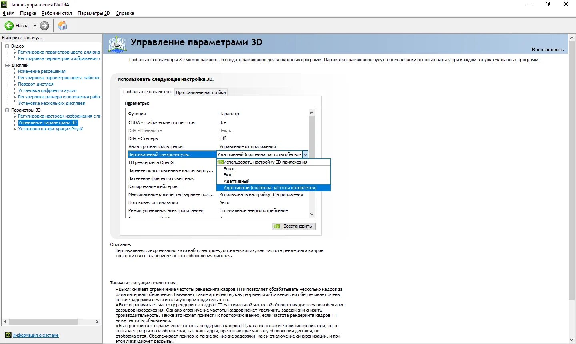
Task: Click Параметр column header
Action: 263,114
